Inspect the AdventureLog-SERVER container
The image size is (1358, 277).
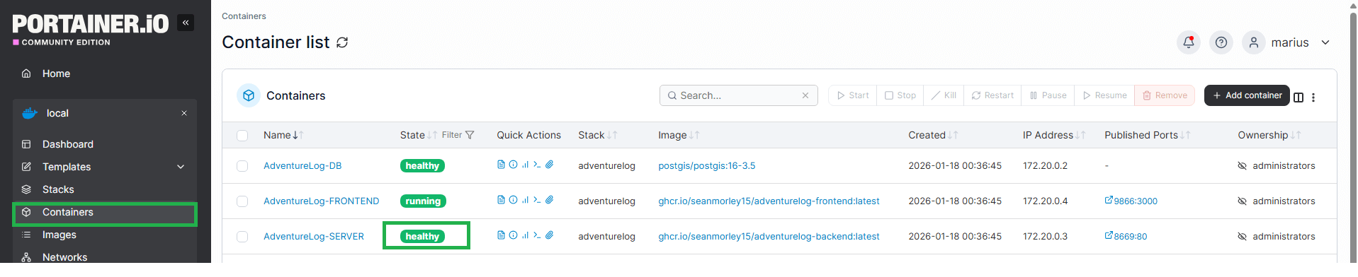click(x=513, y=235)
